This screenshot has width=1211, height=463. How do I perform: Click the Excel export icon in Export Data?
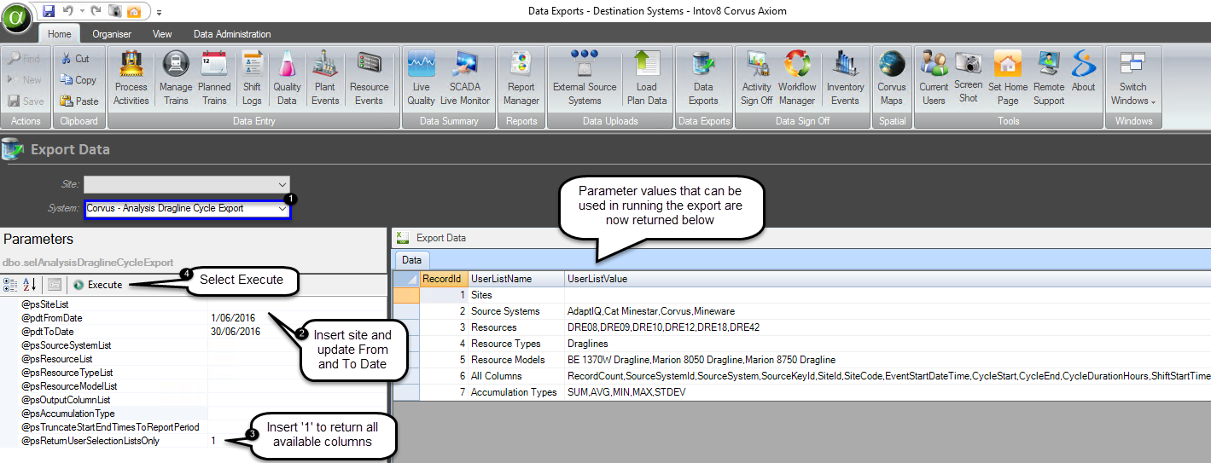pos(403,238)
